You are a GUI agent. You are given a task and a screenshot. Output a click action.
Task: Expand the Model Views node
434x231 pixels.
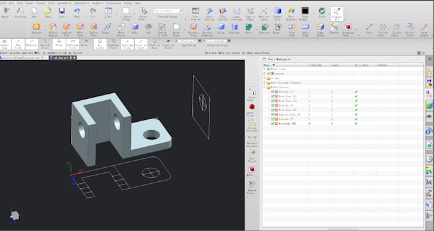264,69
